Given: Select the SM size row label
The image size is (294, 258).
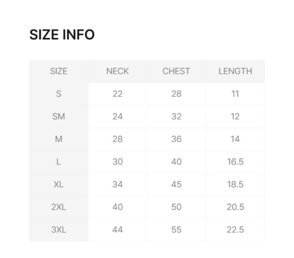Looking at the screenshot, I should 59,116.
